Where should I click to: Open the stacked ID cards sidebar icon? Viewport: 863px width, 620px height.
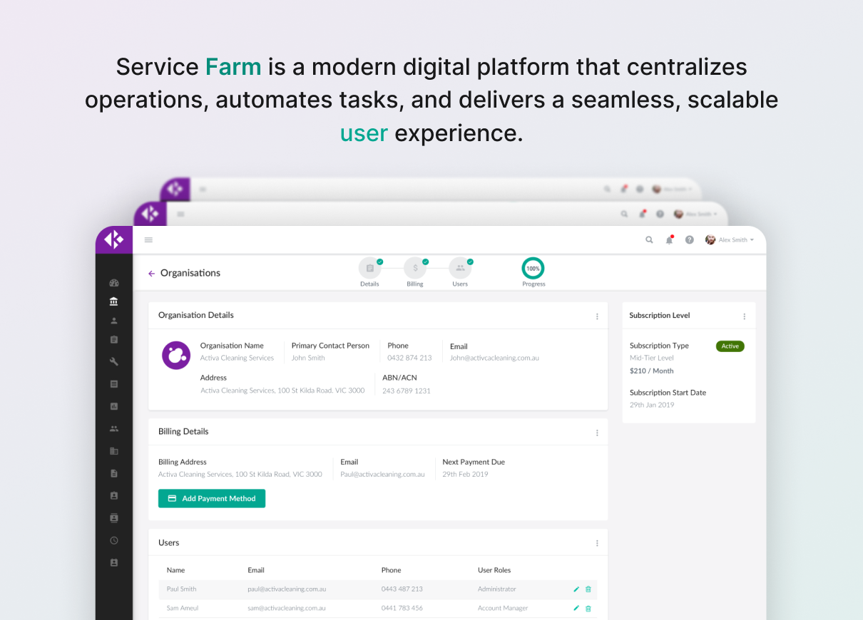(x=114, y=518)
